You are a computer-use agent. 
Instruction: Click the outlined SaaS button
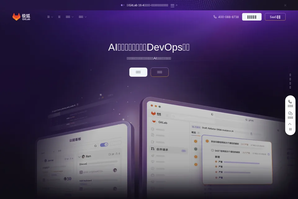click(x=275, y=17)
